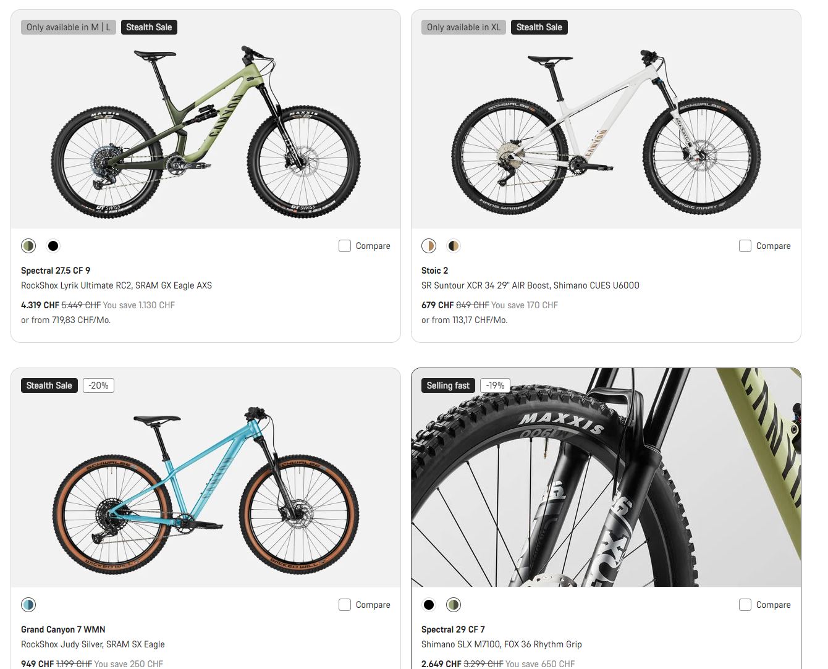Viewport: 828px width, 669px height.
Task: Toggle Compare checkbox for Spectral 29 CF 7
Action: click(745, 605)
